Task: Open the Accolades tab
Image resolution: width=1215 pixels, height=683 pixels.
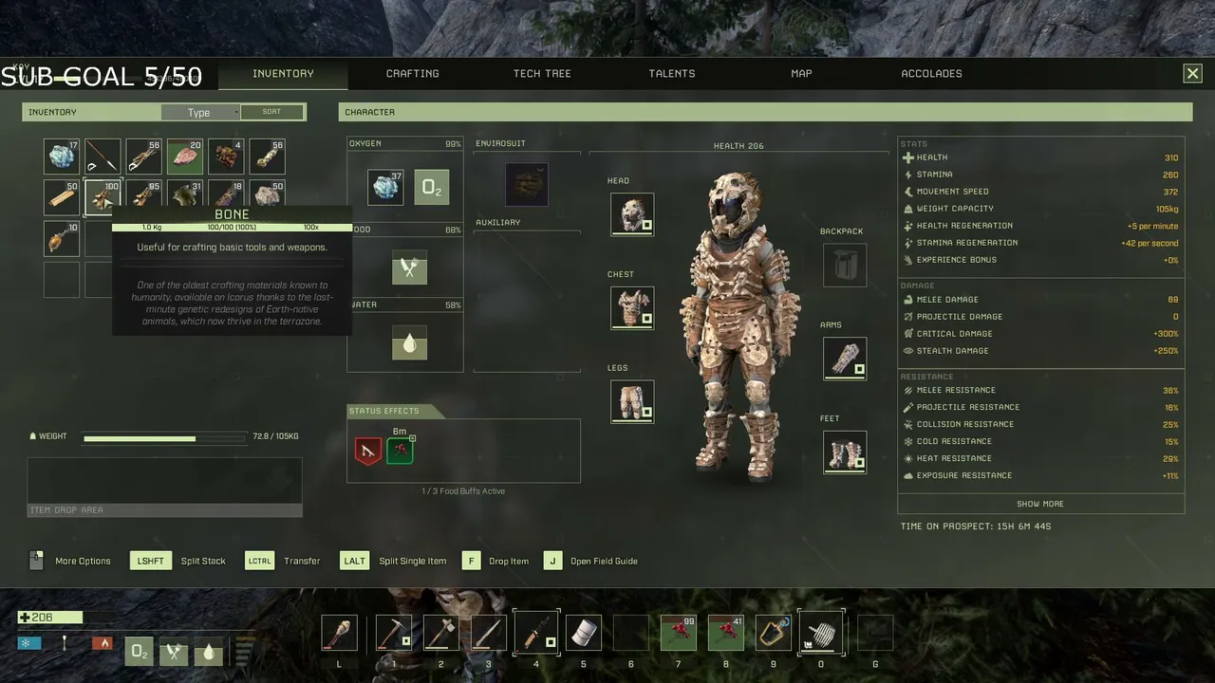Action: (931, 73)
